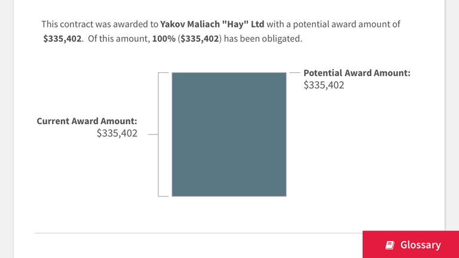Click the blue-gray award amount bar
The image size is (459, 258).
click(x=229, y=134)
